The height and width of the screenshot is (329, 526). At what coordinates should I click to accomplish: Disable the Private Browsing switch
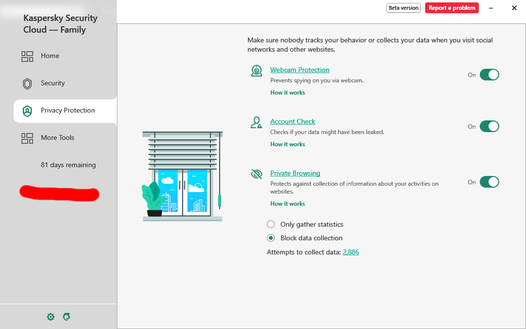pyautogui.click(x=489, y=182)
